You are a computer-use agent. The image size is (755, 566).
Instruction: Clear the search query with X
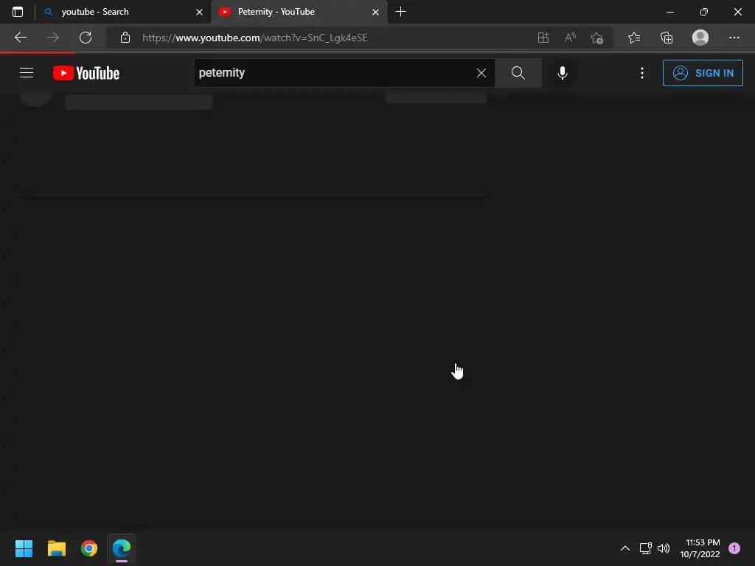[481, 73]
